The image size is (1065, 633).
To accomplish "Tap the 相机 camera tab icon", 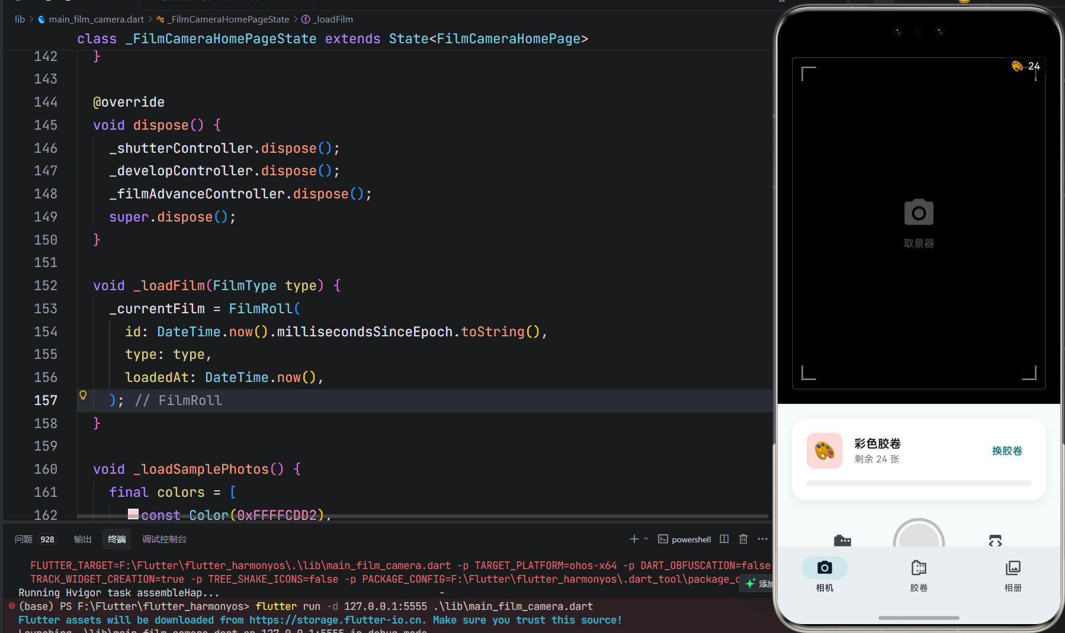I will click(x=825, y=568).
